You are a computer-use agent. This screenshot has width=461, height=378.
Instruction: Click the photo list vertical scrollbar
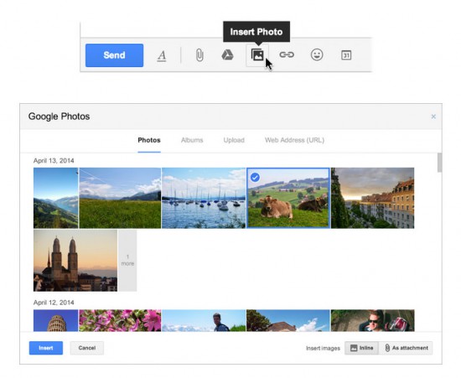(x=439, y=163)
